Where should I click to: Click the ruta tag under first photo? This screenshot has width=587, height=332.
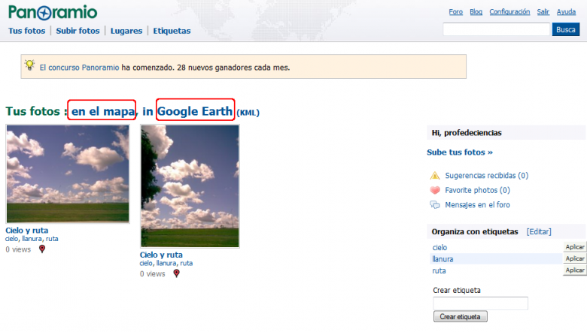point(52,239)
